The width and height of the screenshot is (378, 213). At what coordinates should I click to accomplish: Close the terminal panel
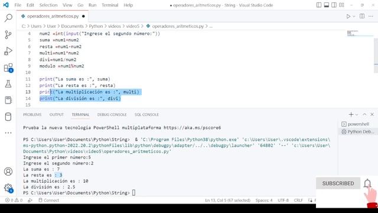[372, 114]
